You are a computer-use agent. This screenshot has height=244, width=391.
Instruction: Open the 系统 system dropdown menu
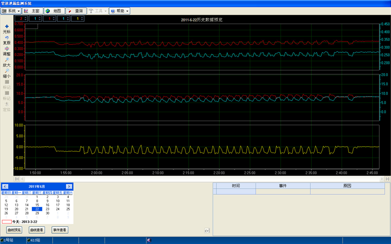coord(11,10)
